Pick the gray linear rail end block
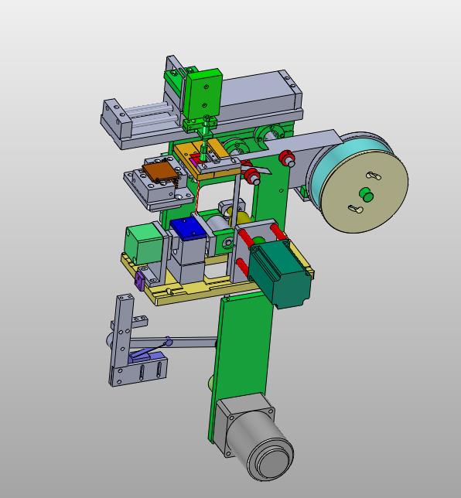This screenshot has height=498, width=461. tap(116, 119)
